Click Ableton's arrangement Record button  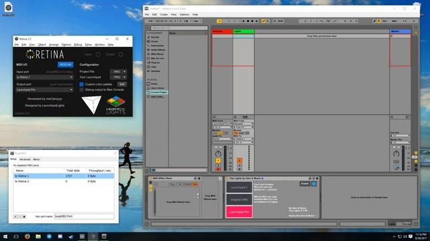[253, 21]
